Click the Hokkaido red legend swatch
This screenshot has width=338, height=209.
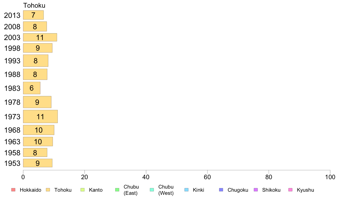click(13, 190)
